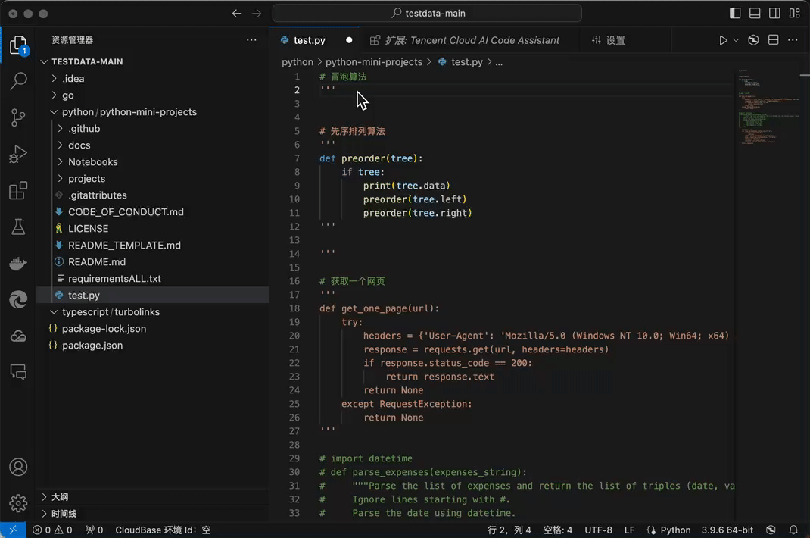This screenshot has width=810, height=538.
Task: Open the Search view
Action: [18, 80]
